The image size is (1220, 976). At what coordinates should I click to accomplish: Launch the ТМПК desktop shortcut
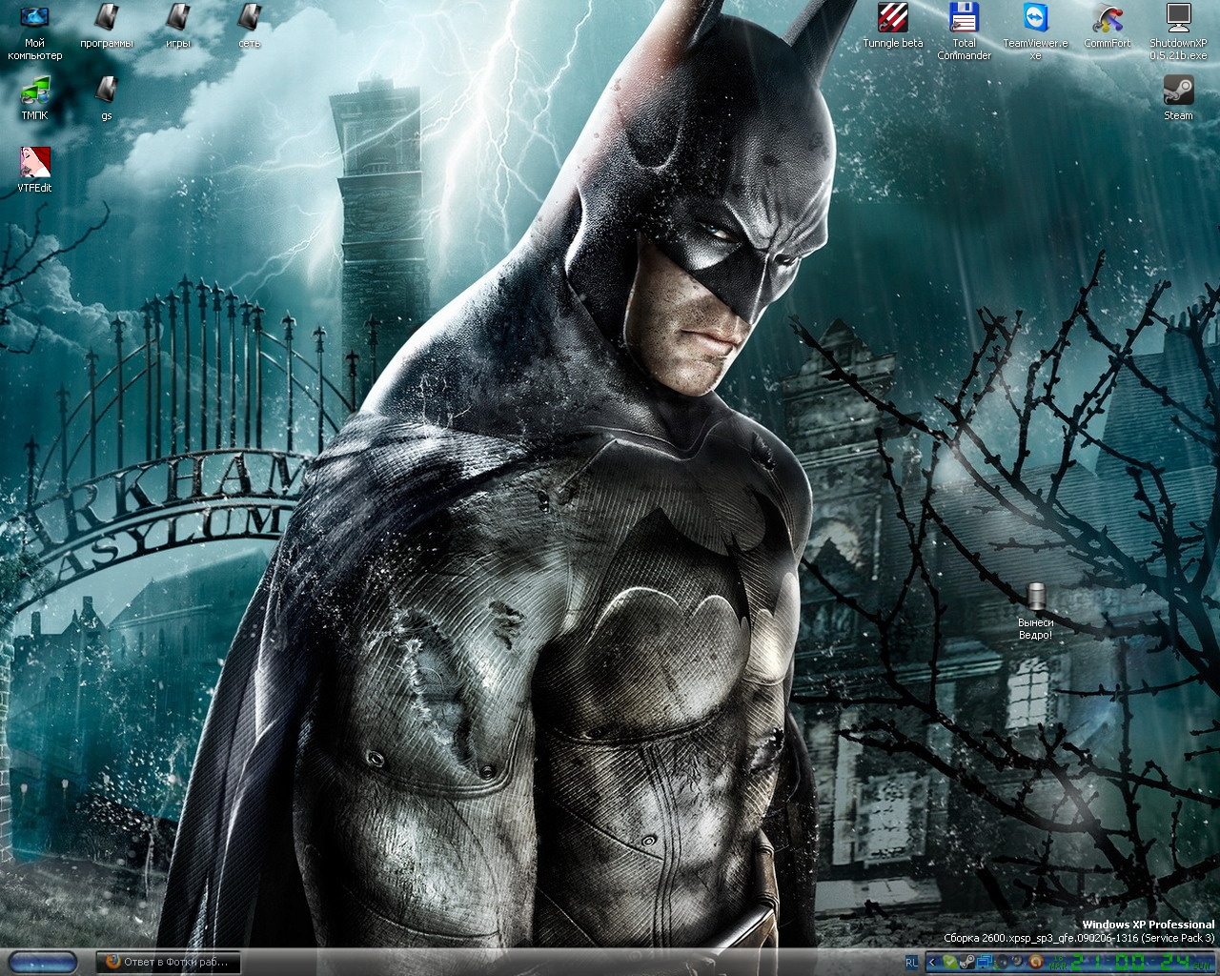34,98
